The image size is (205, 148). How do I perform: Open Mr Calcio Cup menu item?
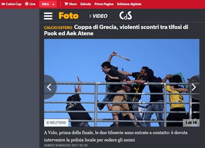tap(11, 4)
